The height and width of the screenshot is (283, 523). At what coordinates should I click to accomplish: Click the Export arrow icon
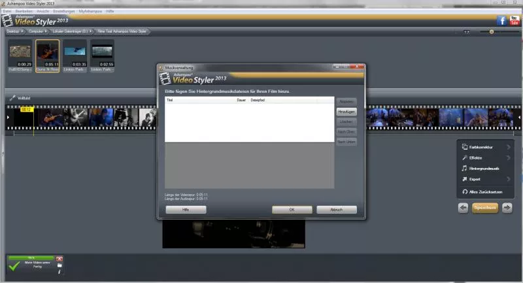point(465,179)
